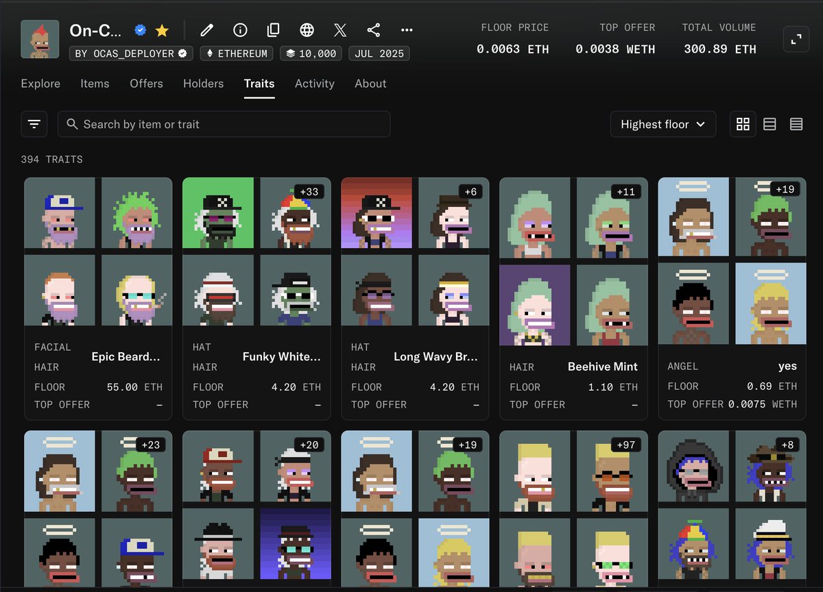Click the 0.0063 ETH floor price

coord(513,49)
